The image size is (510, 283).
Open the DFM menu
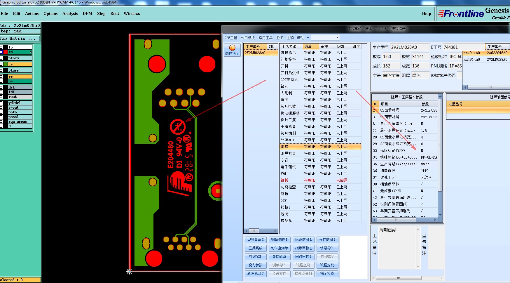click(88, 13)
